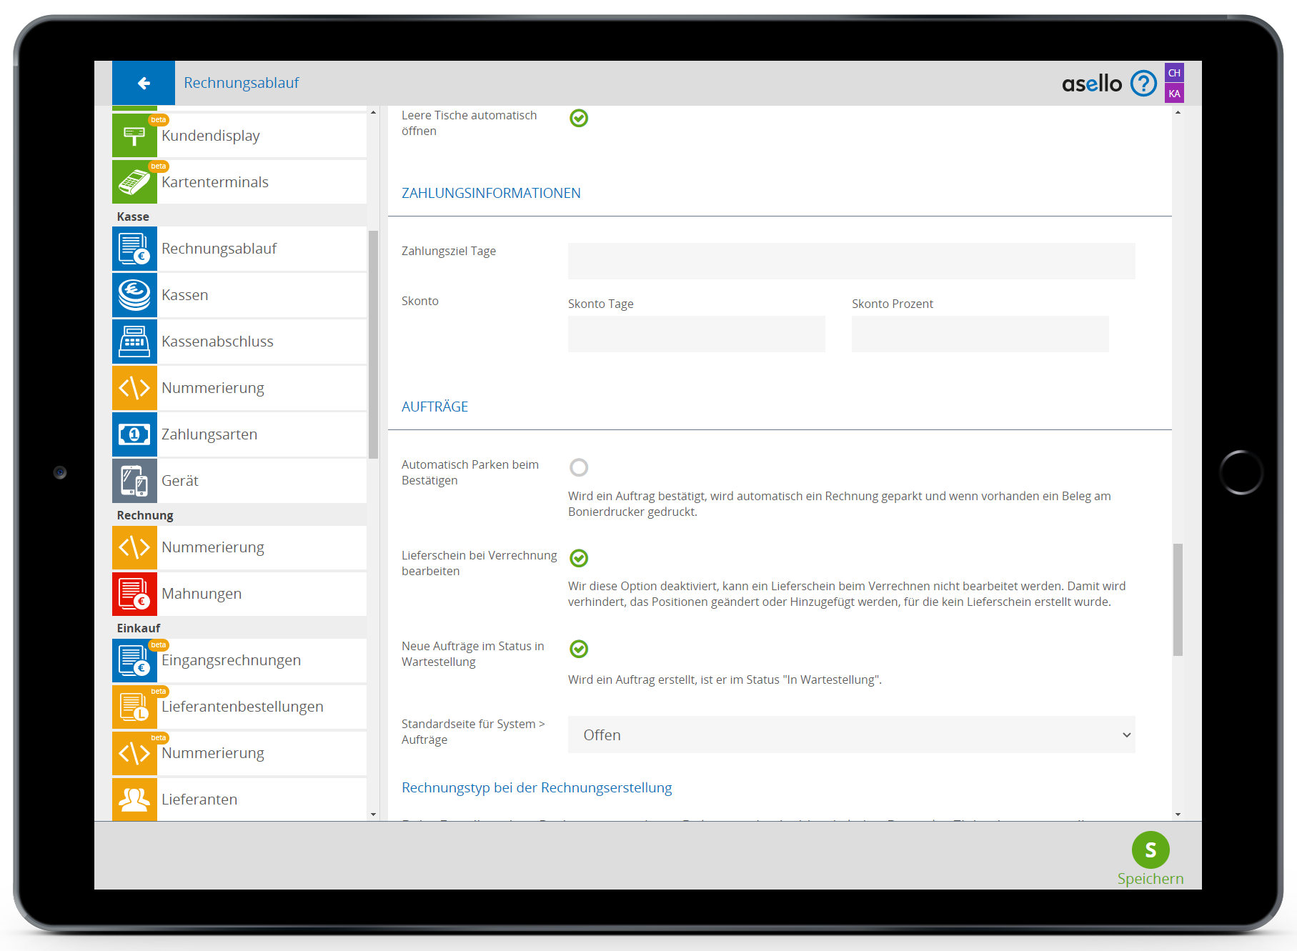The image size is (1297, 951).
Task: Select Kassen in the sidebar menu
Action: coord(239,295)
